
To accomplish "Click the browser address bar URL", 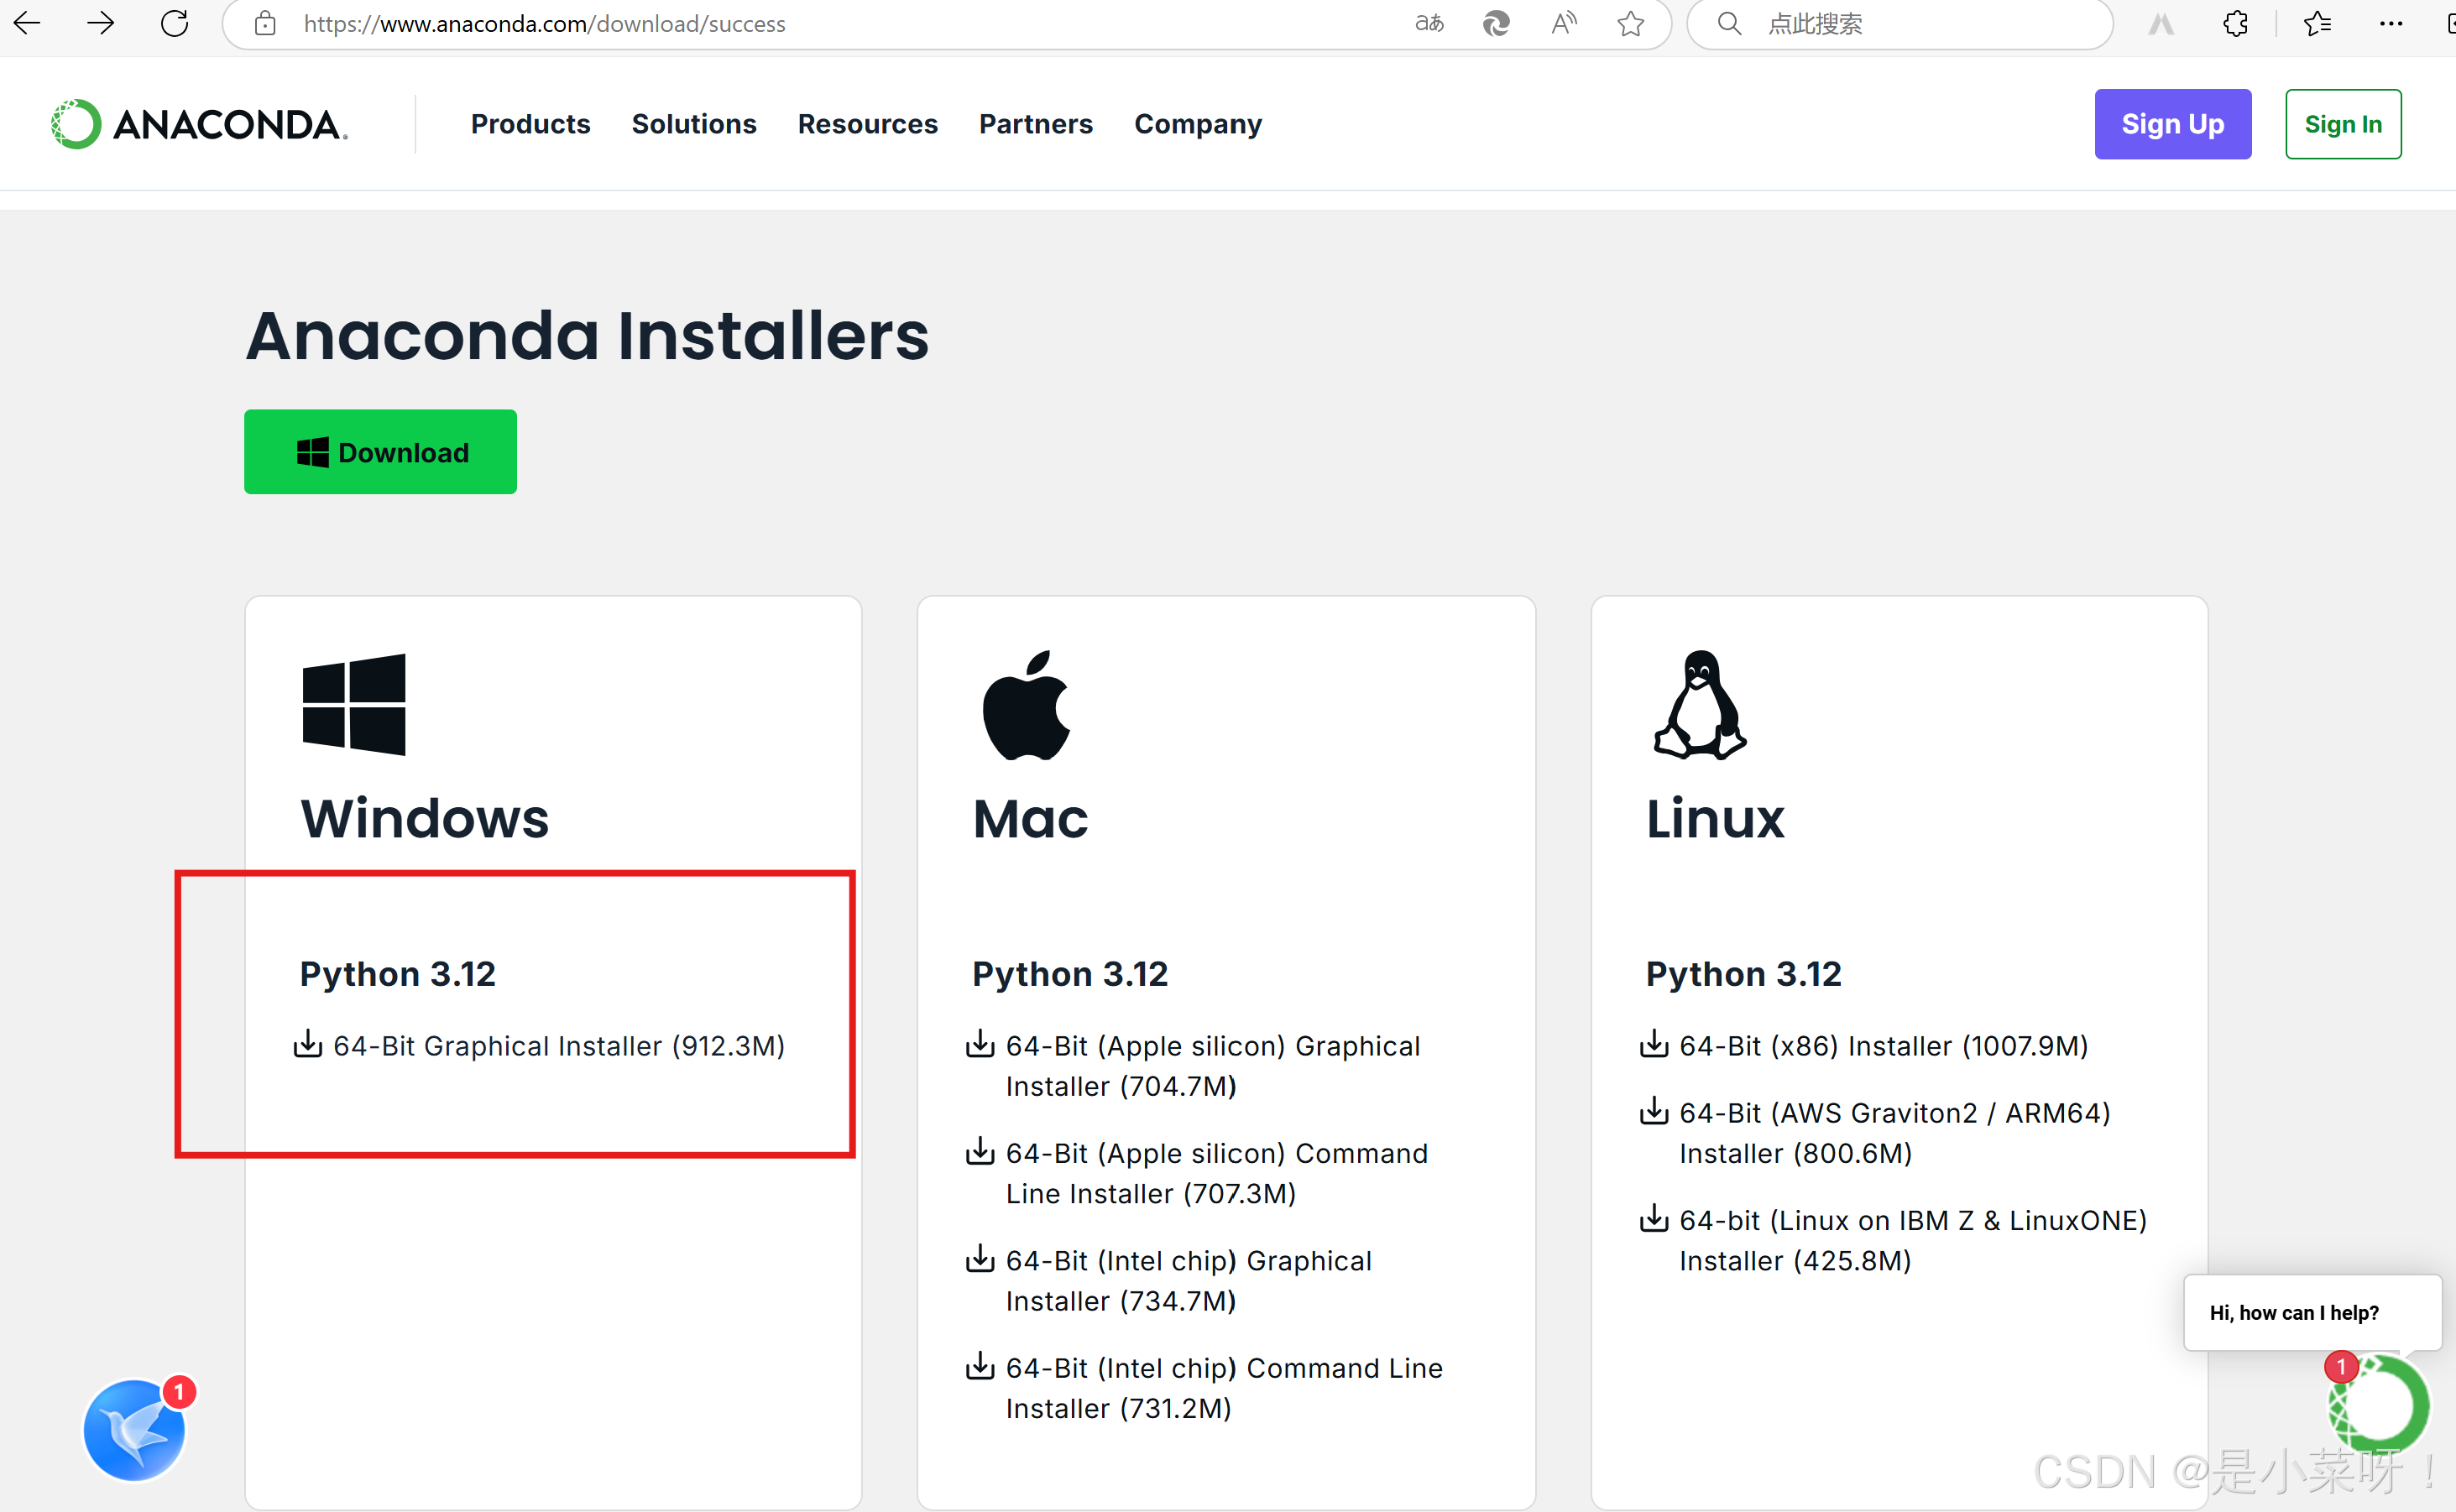I will 544,24.
